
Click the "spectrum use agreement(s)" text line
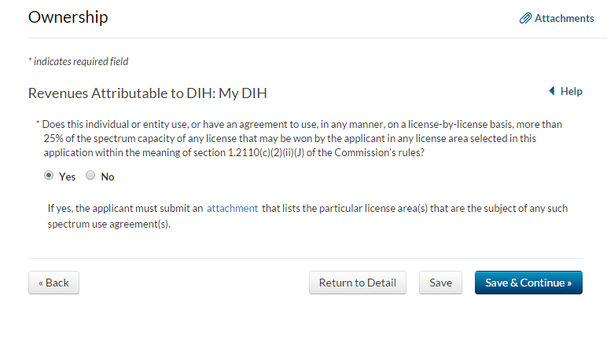pyautogui.click(x=109, y=224)
